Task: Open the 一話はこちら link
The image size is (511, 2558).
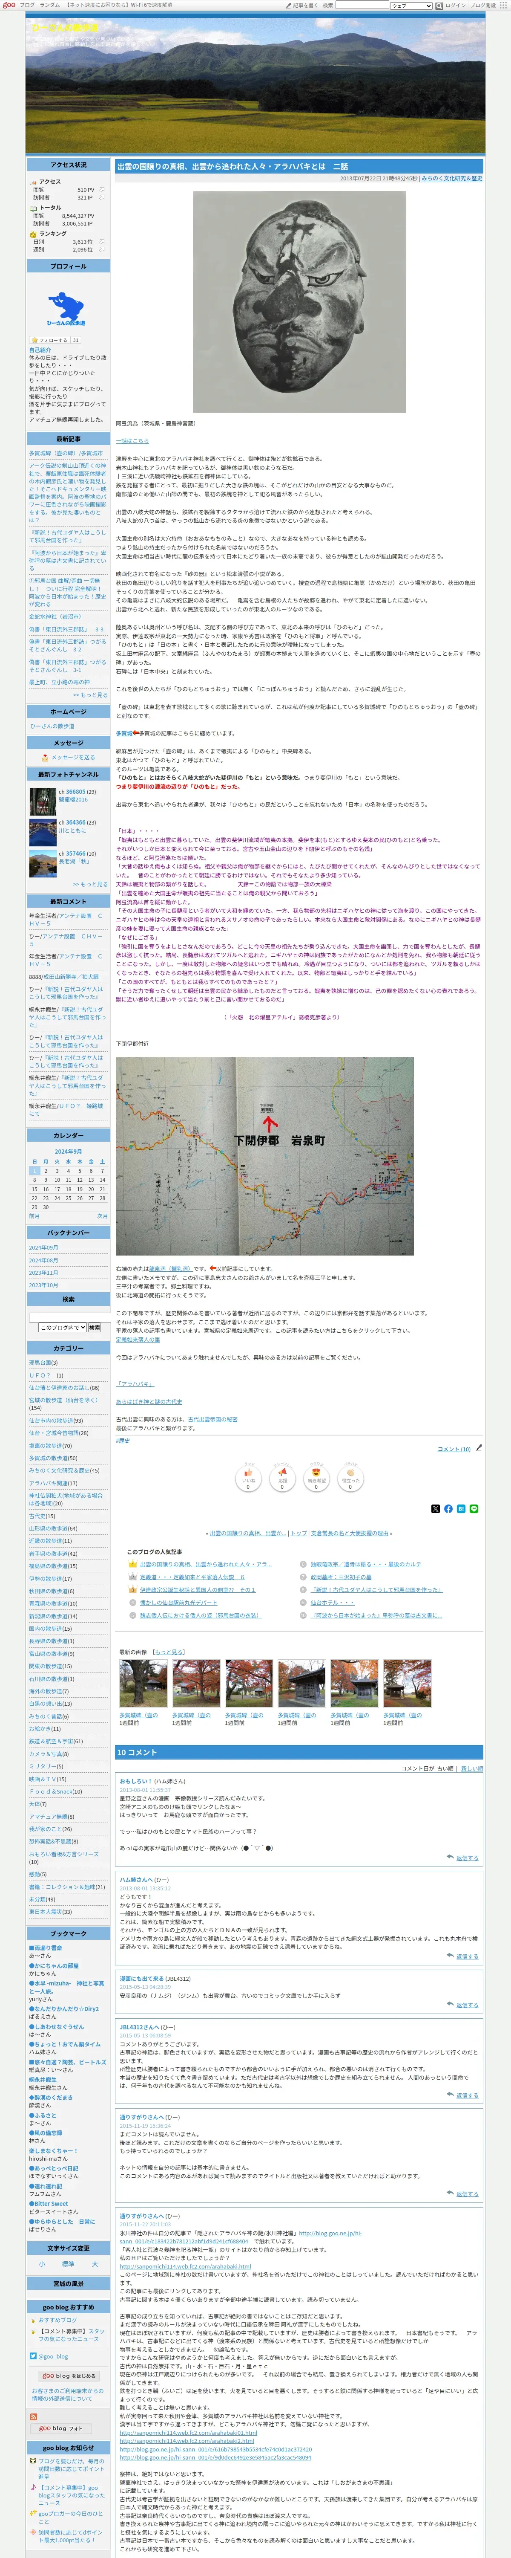Action: point(132,440)
